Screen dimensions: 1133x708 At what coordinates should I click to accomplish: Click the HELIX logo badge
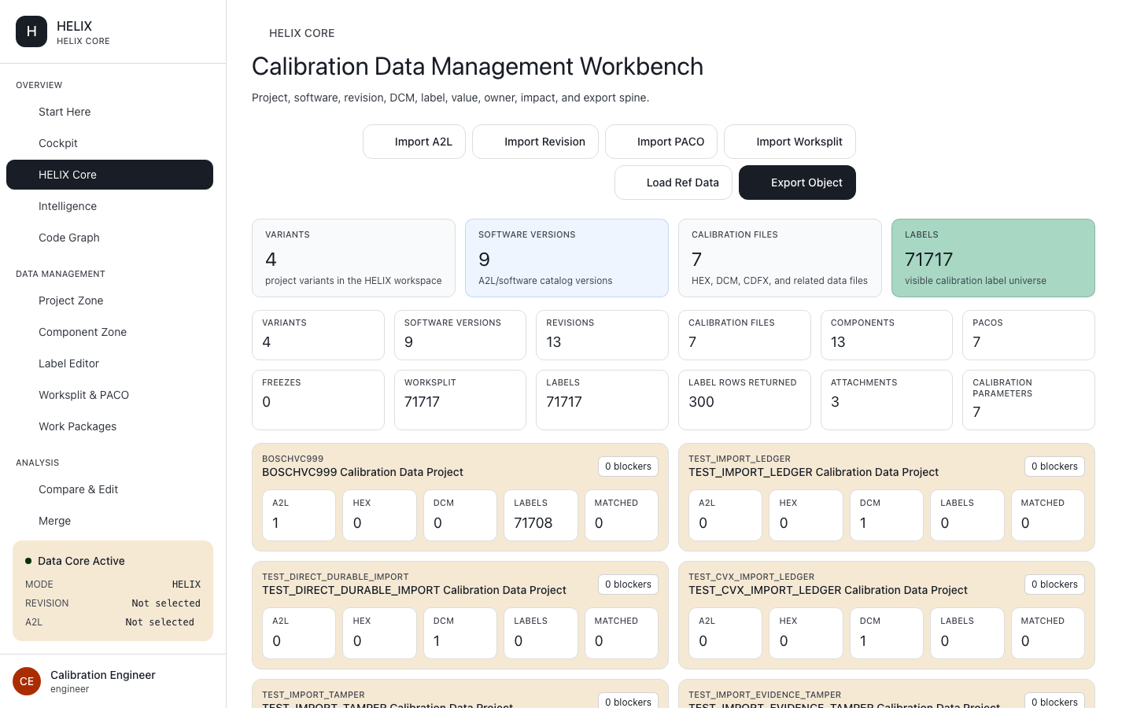pyautogui.click(x=31, y=31)
